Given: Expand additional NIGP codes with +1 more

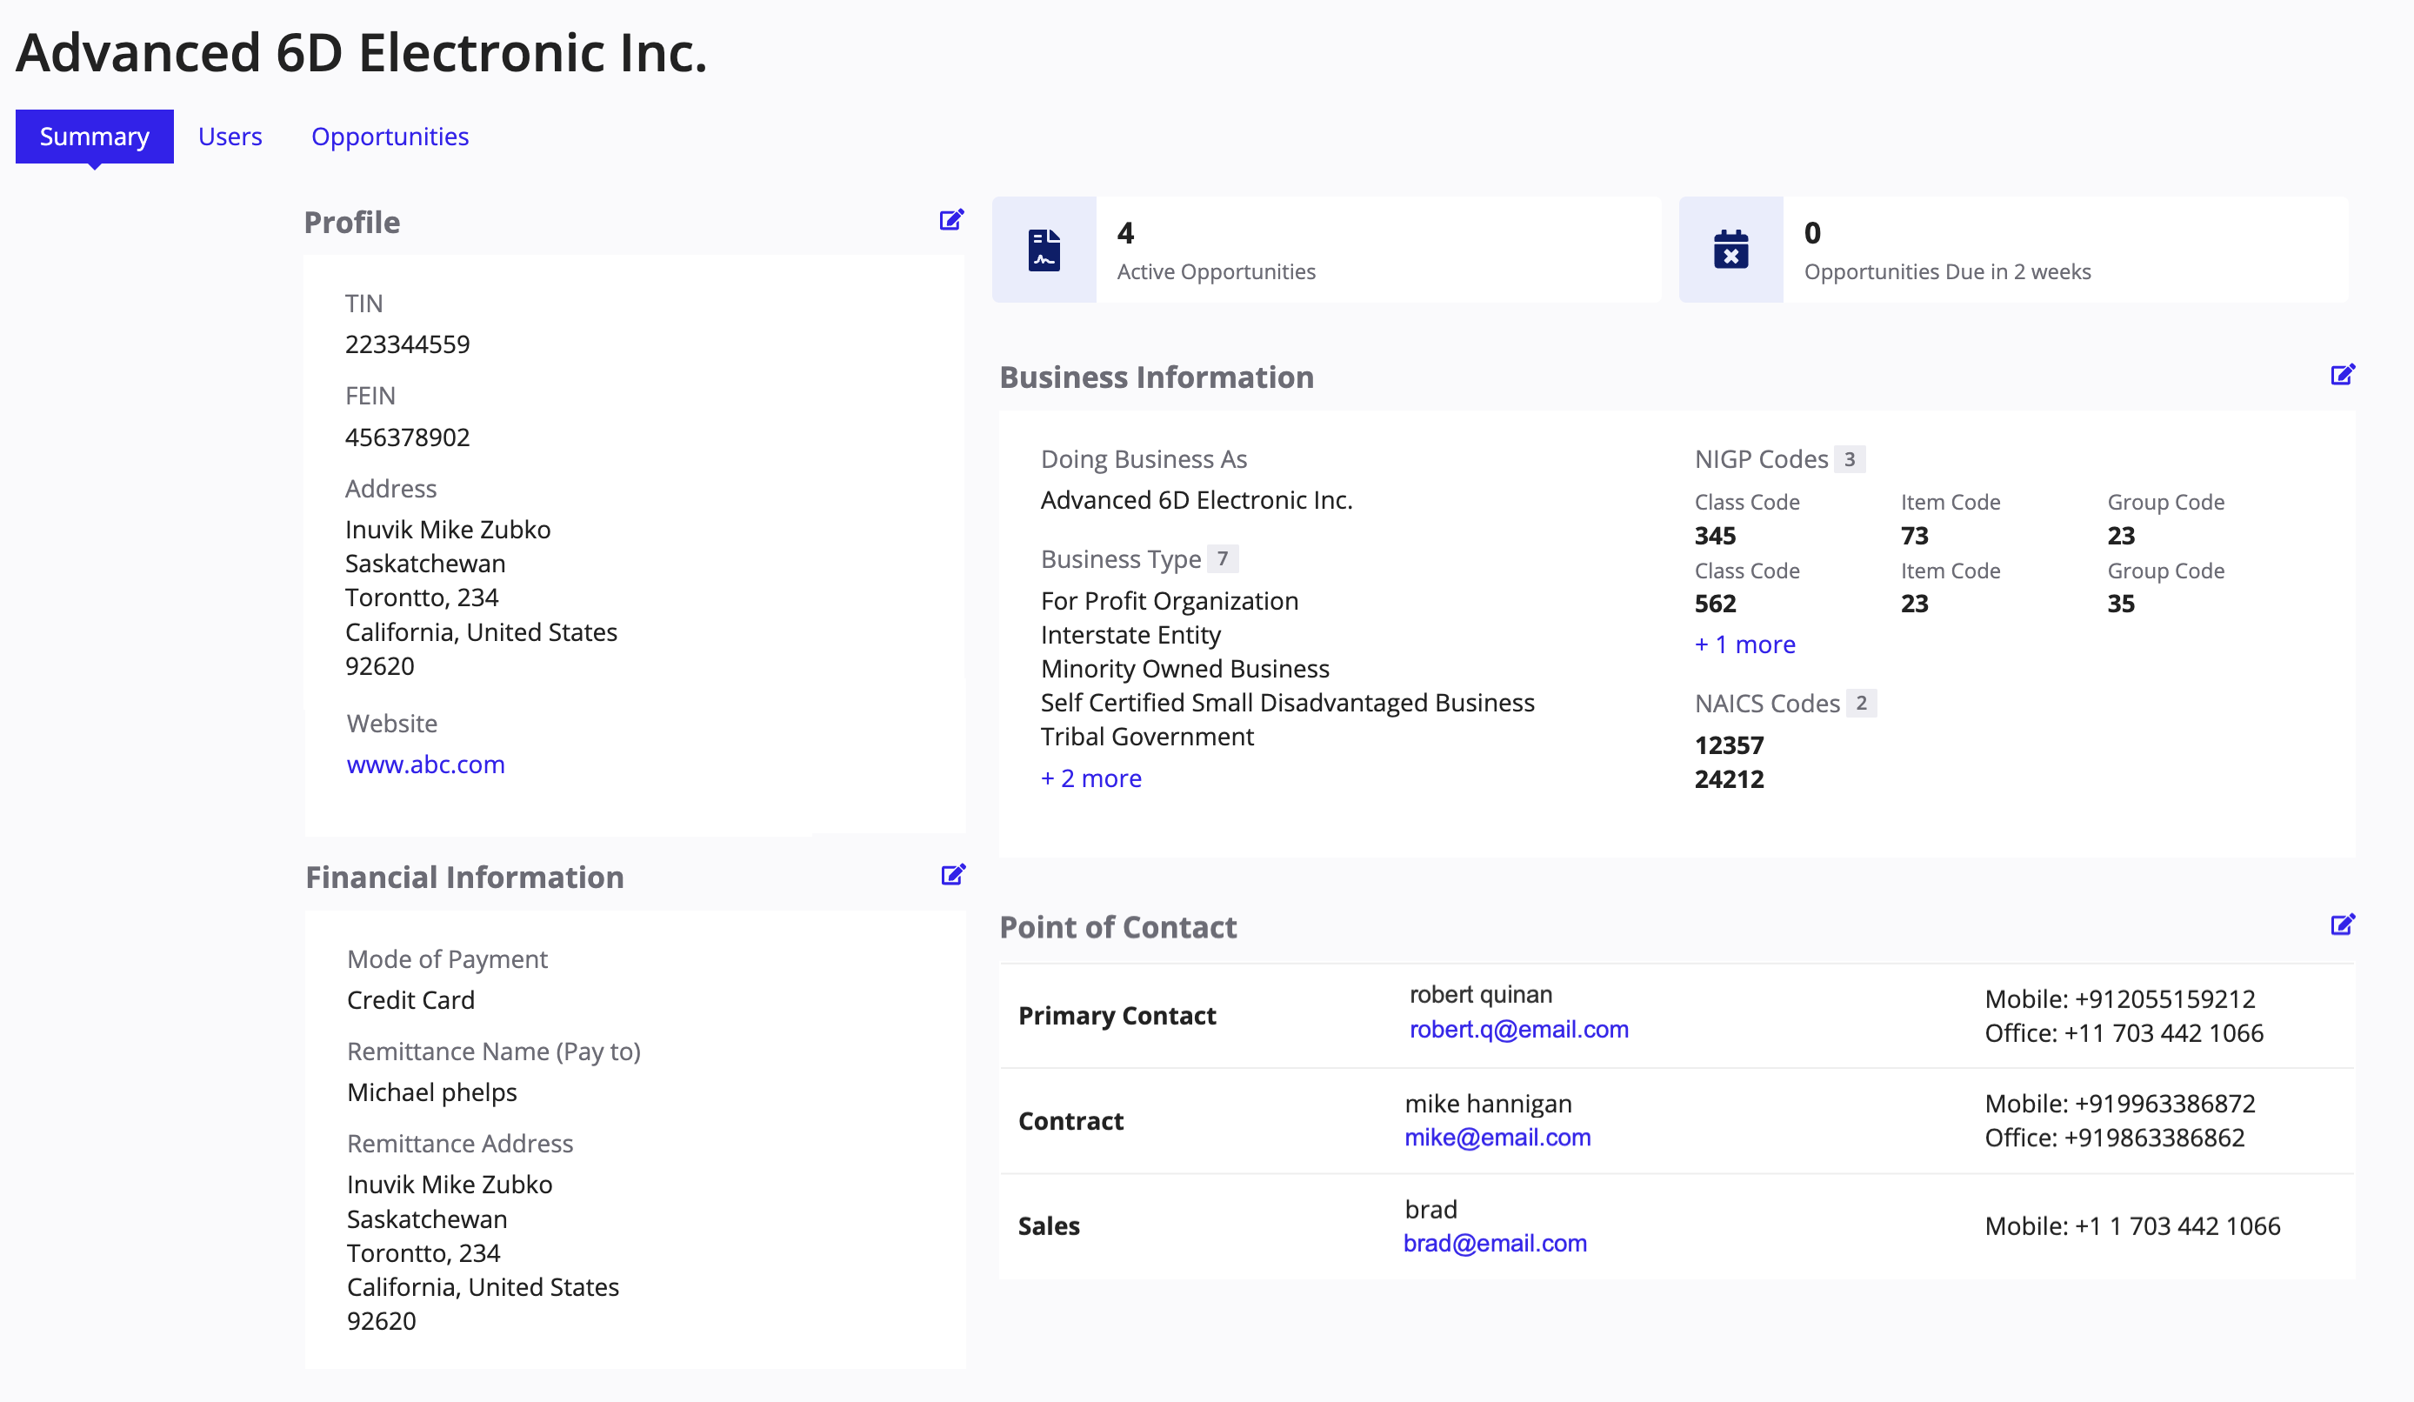Looking at the screenshot, I should pos(1745,644).
